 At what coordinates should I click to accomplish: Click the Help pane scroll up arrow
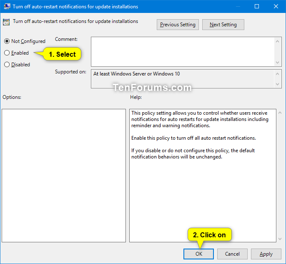click(280, 113)
